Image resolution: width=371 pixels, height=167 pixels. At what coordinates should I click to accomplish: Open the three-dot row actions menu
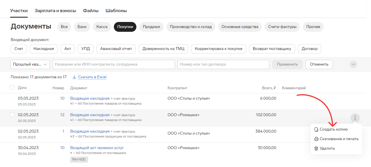(x=355, y=118)
